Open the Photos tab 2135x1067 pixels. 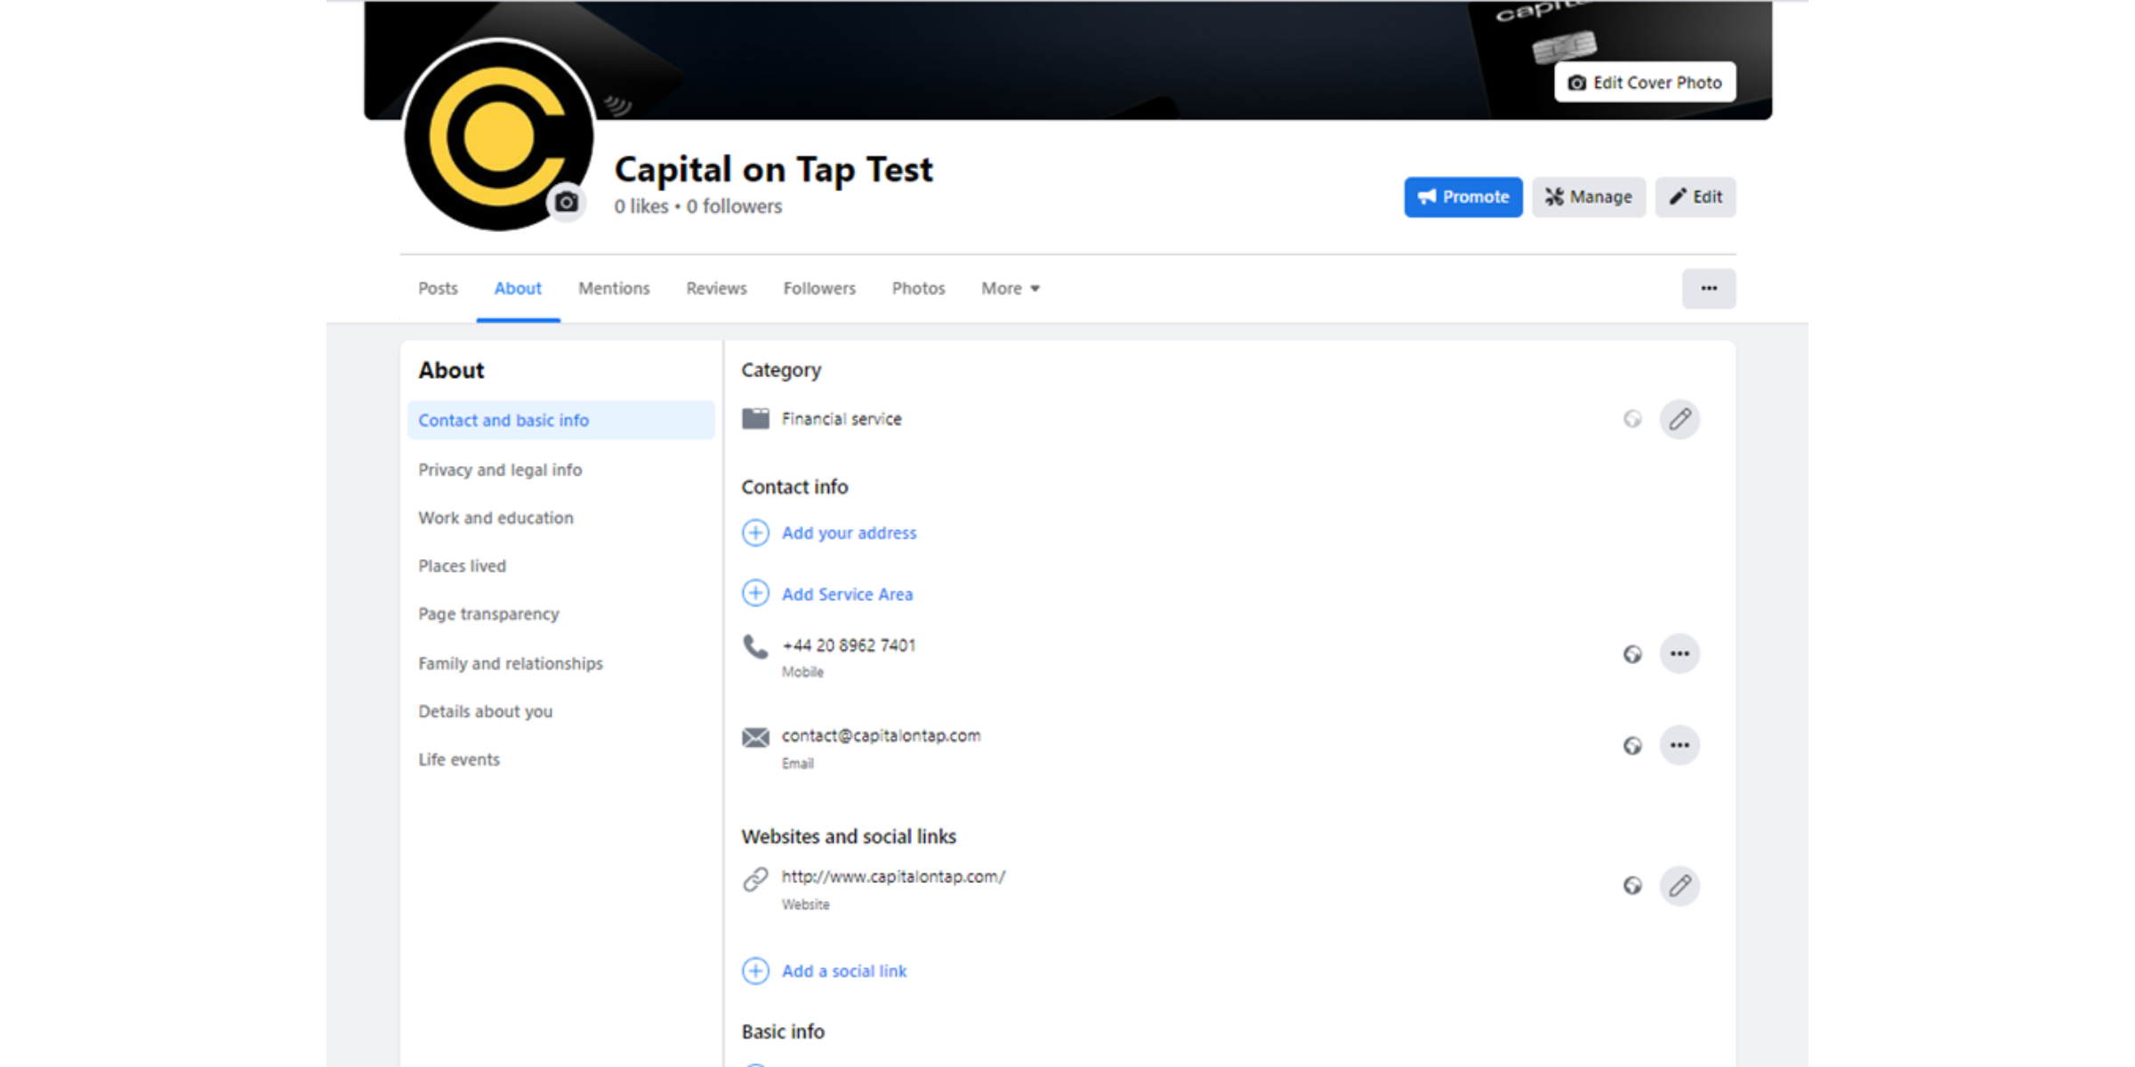click(918, 288)
